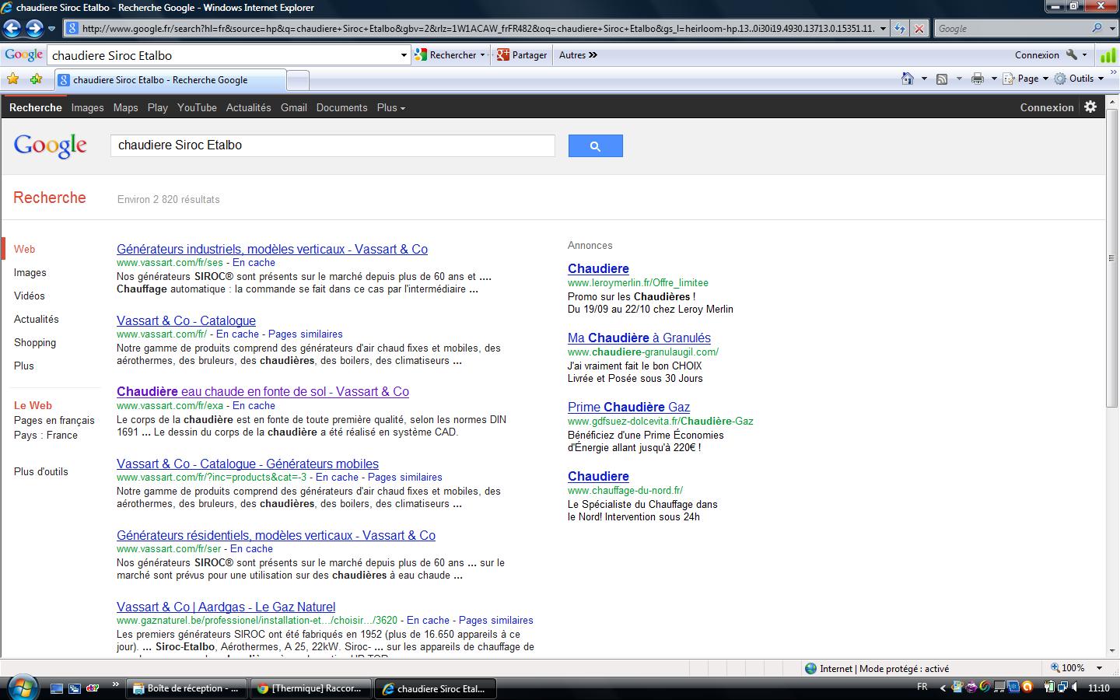Change zoom level via the 100% control
Image resolution: width=1120 pixels, height=700 pixels.
click(1077, 668)
